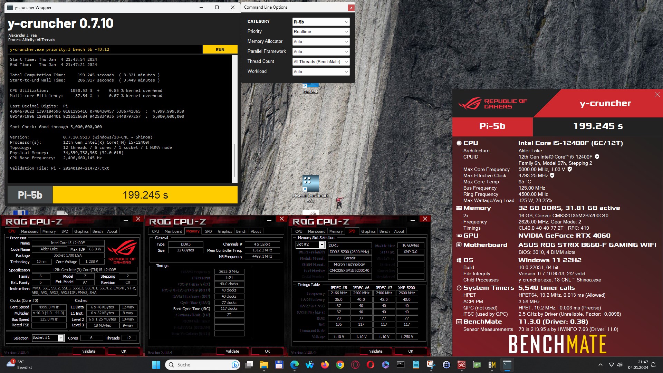Click part number CMK32GX5M2B5200C40 field

(349, 270)
